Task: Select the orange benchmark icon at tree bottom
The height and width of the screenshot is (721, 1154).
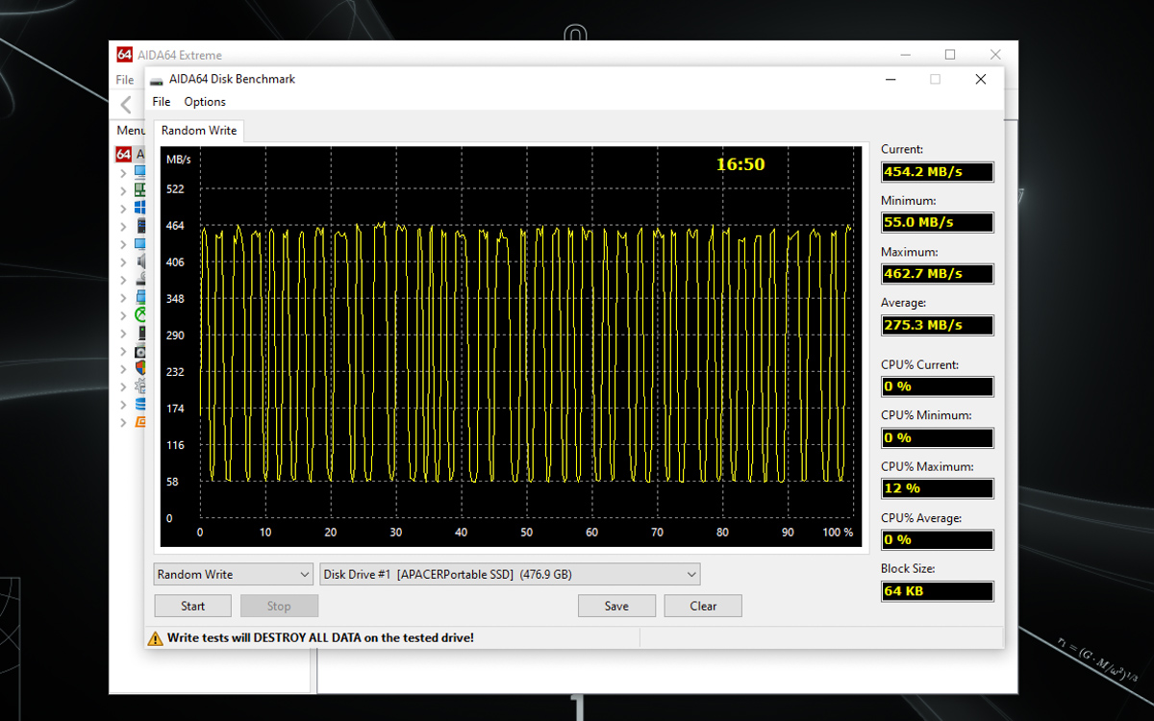Action: click(x=139, y=422)
